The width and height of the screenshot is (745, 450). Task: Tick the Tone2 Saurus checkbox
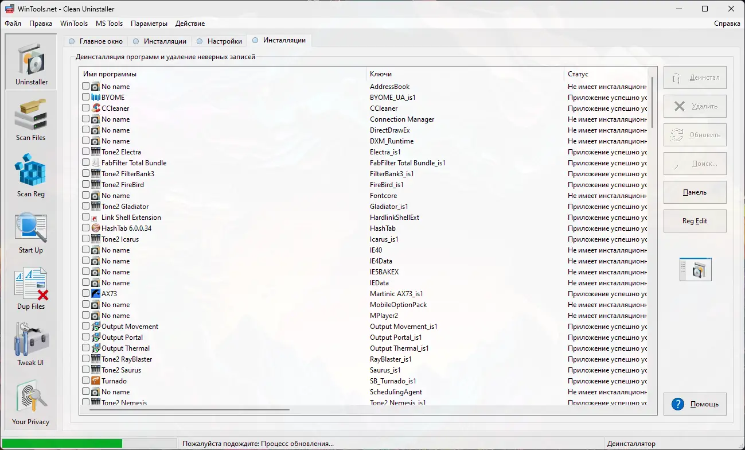(86, 370)
